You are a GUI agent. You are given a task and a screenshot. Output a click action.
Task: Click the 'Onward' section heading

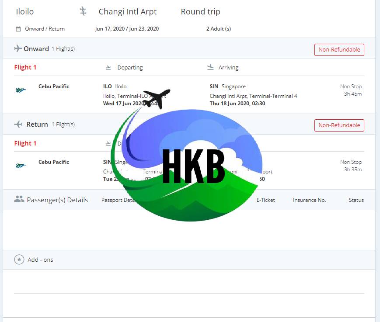[36, 48]
